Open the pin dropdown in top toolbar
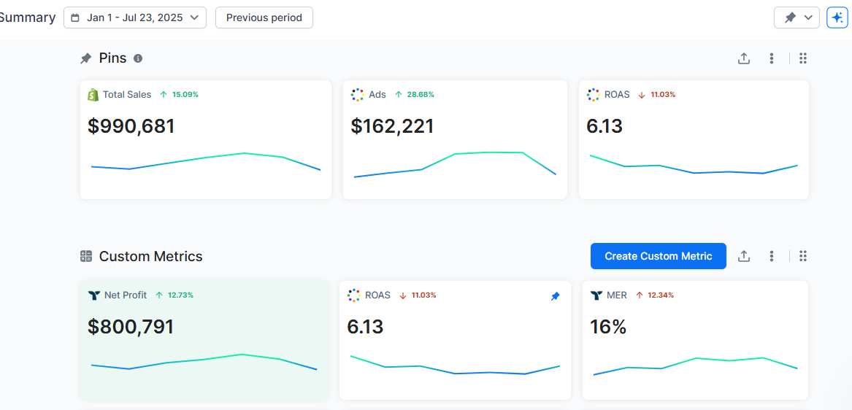Screen dimensions: 852x410 pos(797,18)
